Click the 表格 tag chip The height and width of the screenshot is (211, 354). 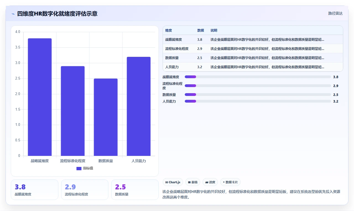point(193,182)
